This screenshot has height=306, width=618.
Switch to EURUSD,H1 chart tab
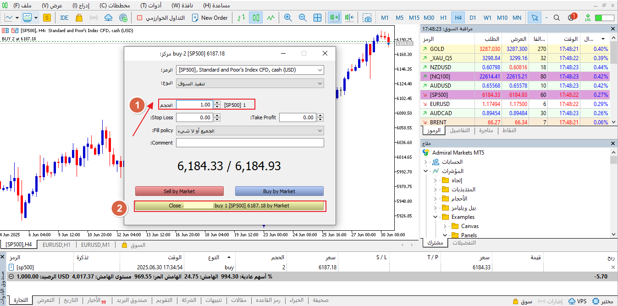click(x=56, y=245)
